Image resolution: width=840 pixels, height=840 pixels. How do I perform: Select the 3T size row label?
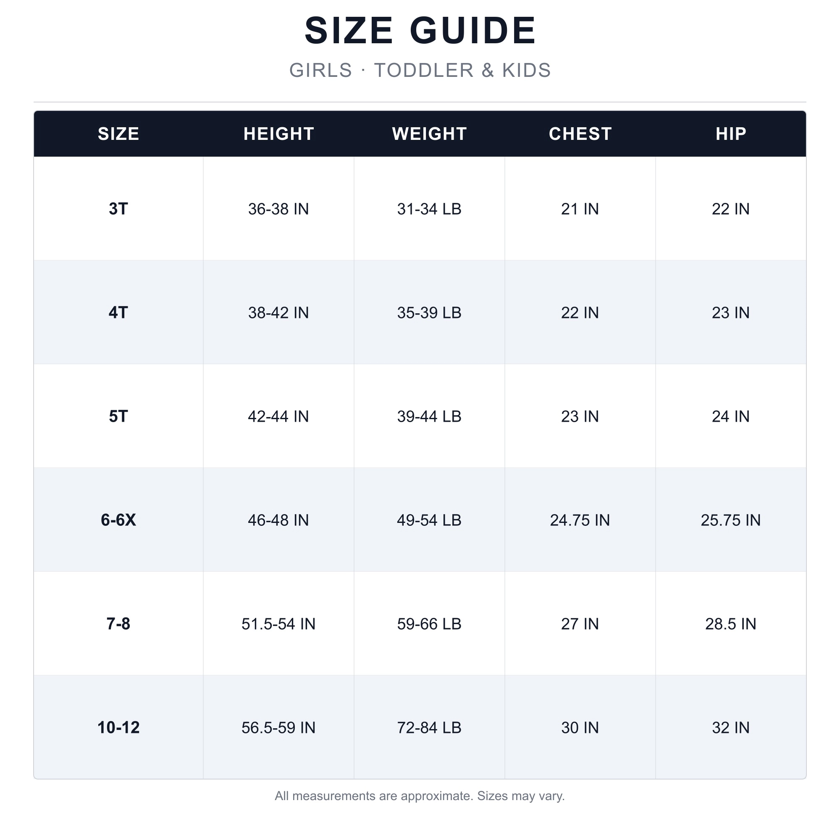click(x=118, y=209)
